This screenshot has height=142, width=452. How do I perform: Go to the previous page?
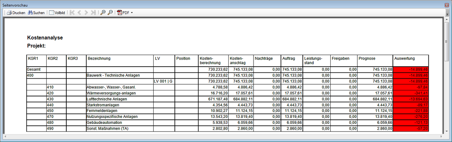79,12
